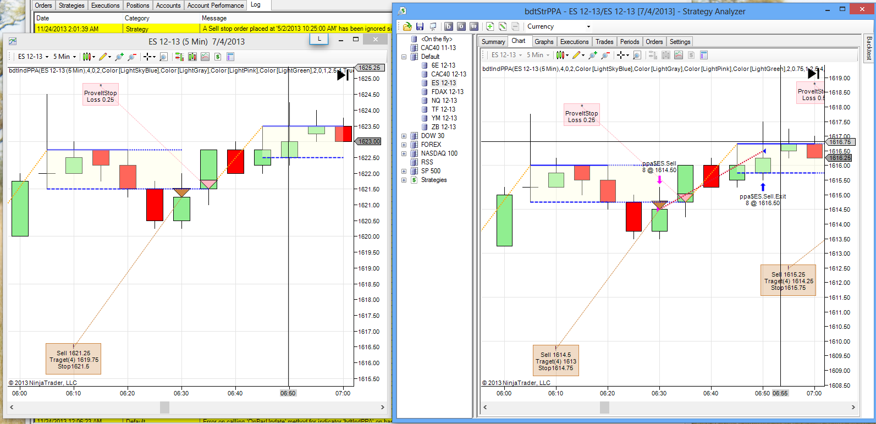The height and width of the screenshot is (424, 876).
Task: Collapse the Default instrument list
Action: [x=404, y=57]
